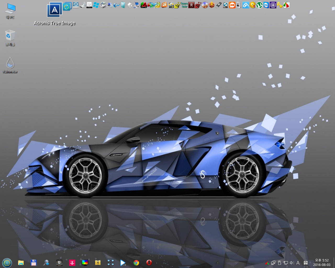Click the red cubes registry dock icon

coord(198,5)
